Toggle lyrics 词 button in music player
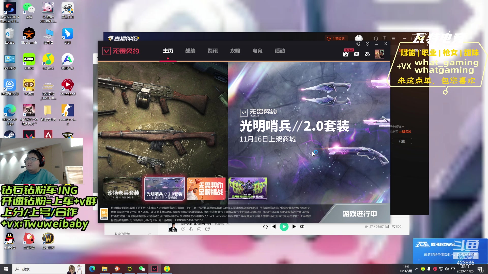The width and height of the screenshot is (488, 274). [387, 227]
